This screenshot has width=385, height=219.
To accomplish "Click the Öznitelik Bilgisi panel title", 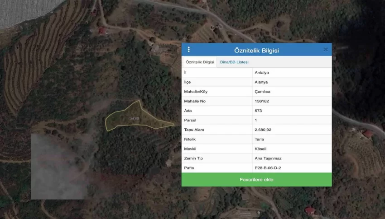I will [x=256, y=50].
